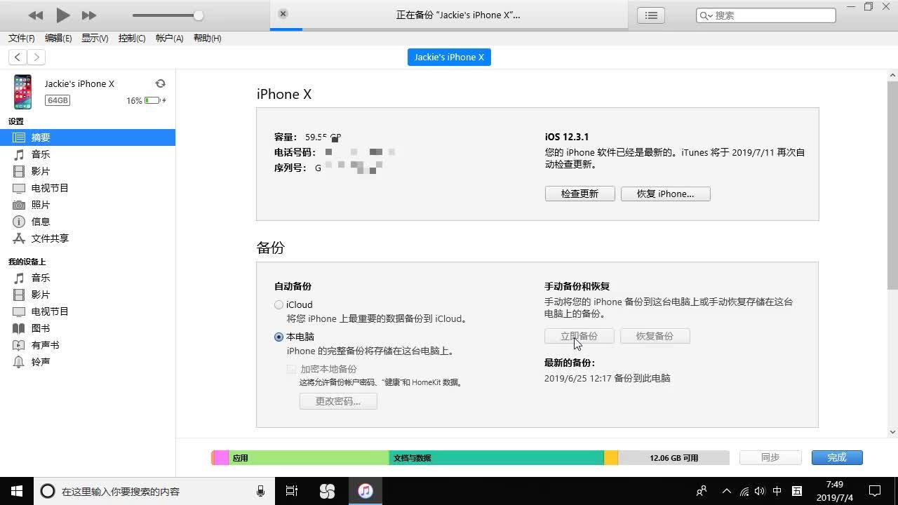Click the iPhone device thumbnail in sidebar
The height and width of the screenshot is (505, 898).
[22, 92]
